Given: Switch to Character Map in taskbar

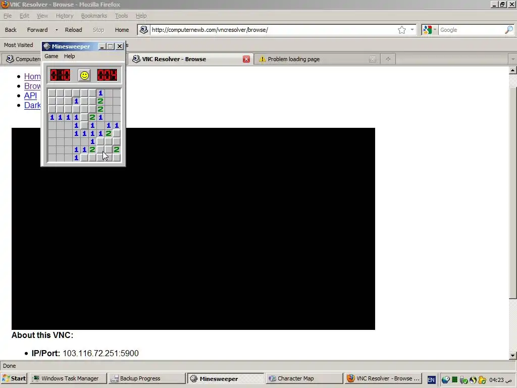Looking at the screenshot, I should 304,378.
